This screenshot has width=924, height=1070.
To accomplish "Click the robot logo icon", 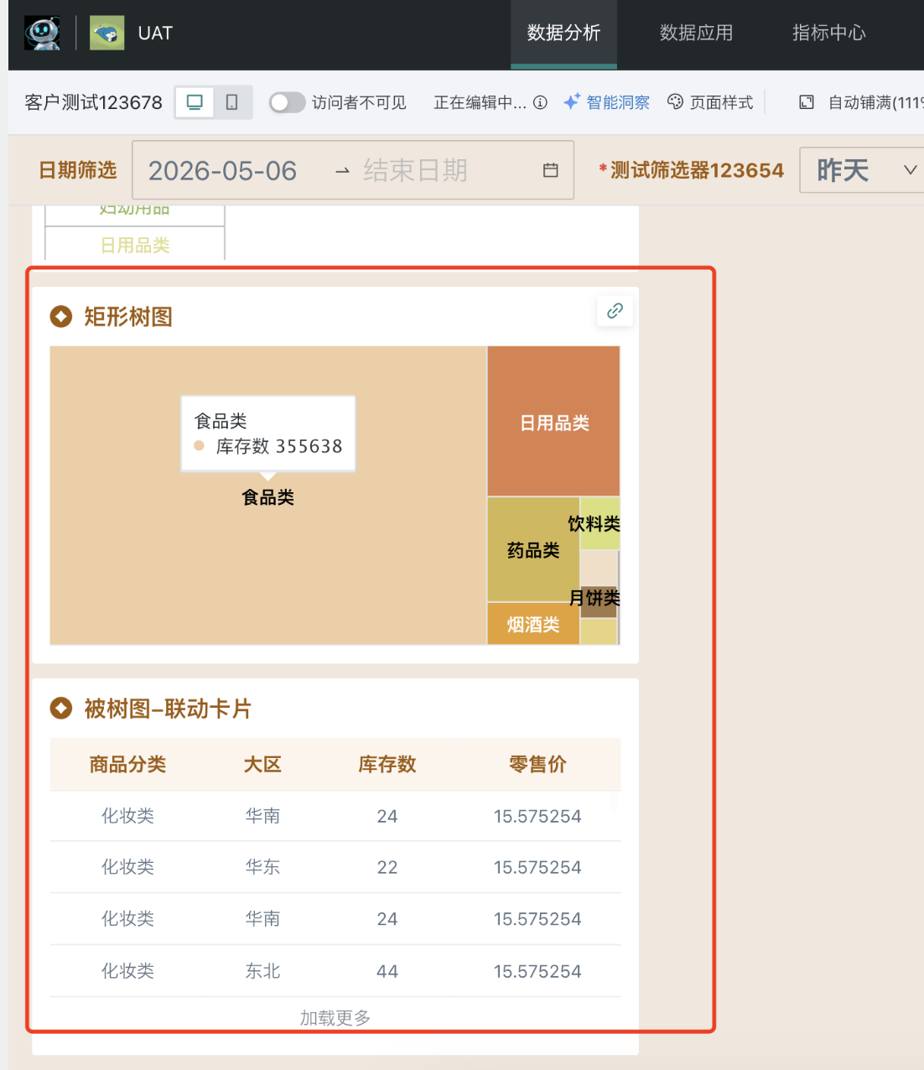I will [42, 34].
